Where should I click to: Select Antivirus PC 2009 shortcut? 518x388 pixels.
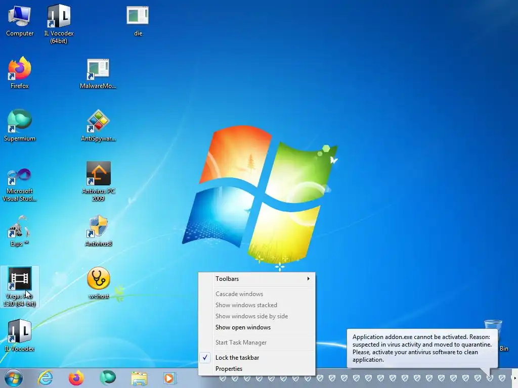(98, 181)
